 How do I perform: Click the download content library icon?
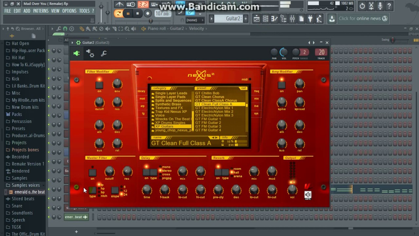coord(332,19)
